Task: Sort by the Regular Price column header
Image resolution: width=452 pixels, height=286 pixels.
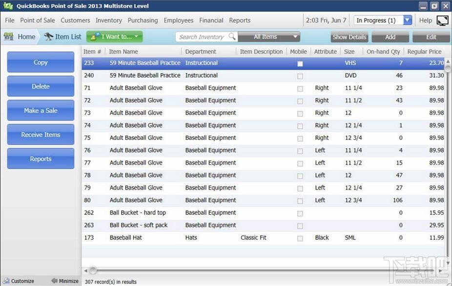Action: 424,52
